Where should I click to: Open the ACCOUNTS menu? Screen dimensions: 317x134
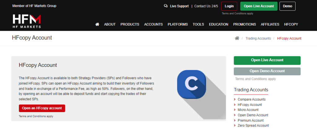click(x=154, y=24)
